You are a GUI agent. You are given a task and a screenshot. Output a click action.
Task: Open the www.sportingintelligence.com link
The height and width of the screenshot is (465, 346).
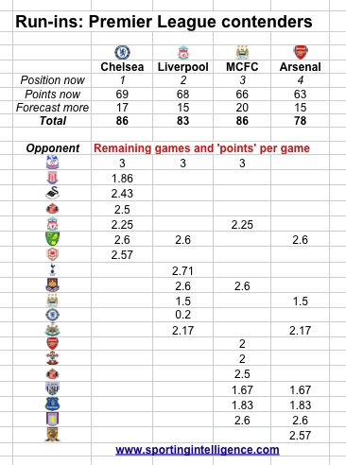pyautogui.click(x=198, y=450)
